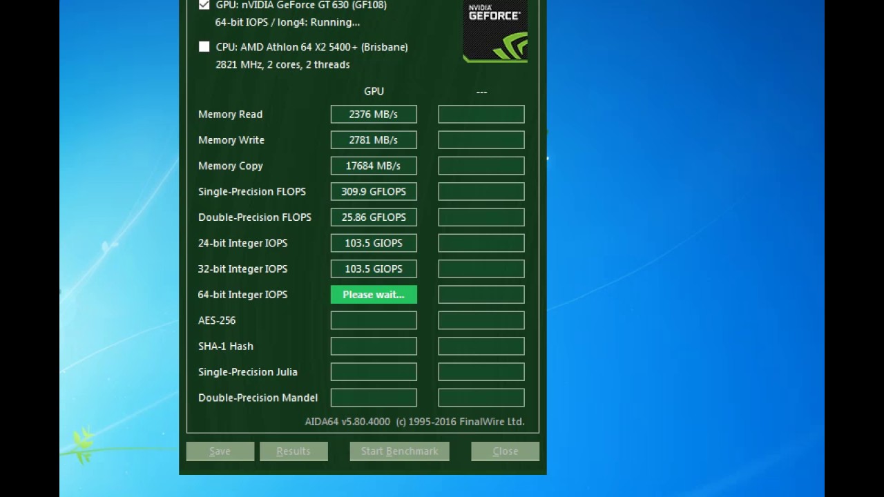Click the NVIDIA GeForce logo
Image resolution: width=884 pixels, height=497 pixels.
(495, 31)
